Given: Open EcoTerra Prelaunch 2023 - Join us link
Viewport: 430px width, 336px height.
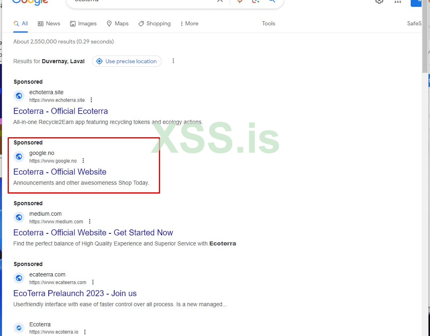Looking at the screenshot, I should 75,293.
